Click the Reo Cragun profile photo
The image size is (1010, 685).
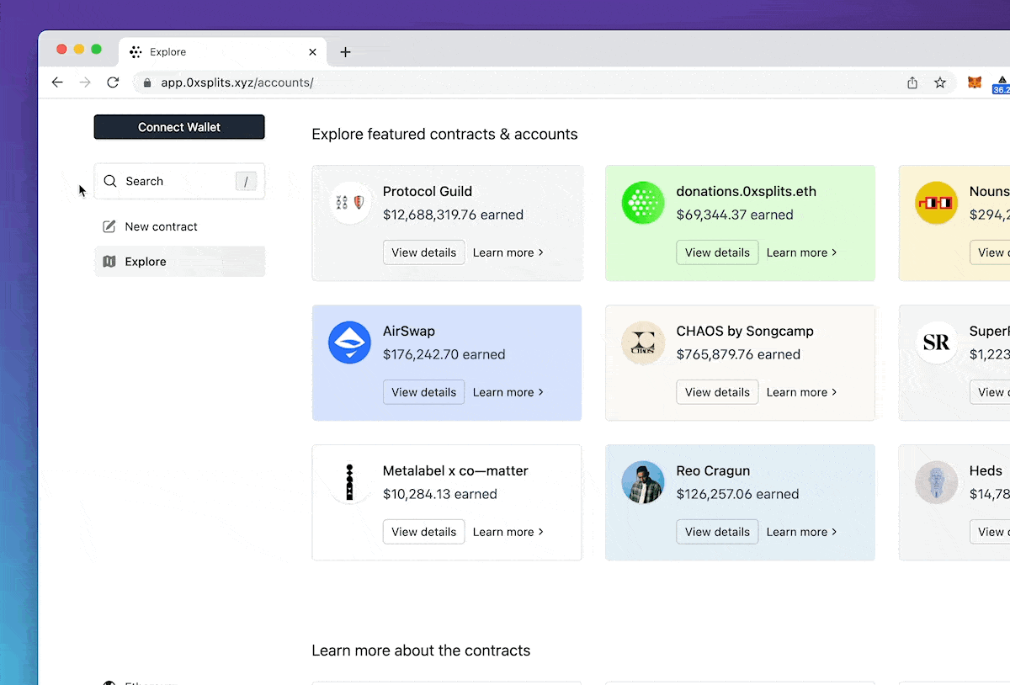[643, 482]
